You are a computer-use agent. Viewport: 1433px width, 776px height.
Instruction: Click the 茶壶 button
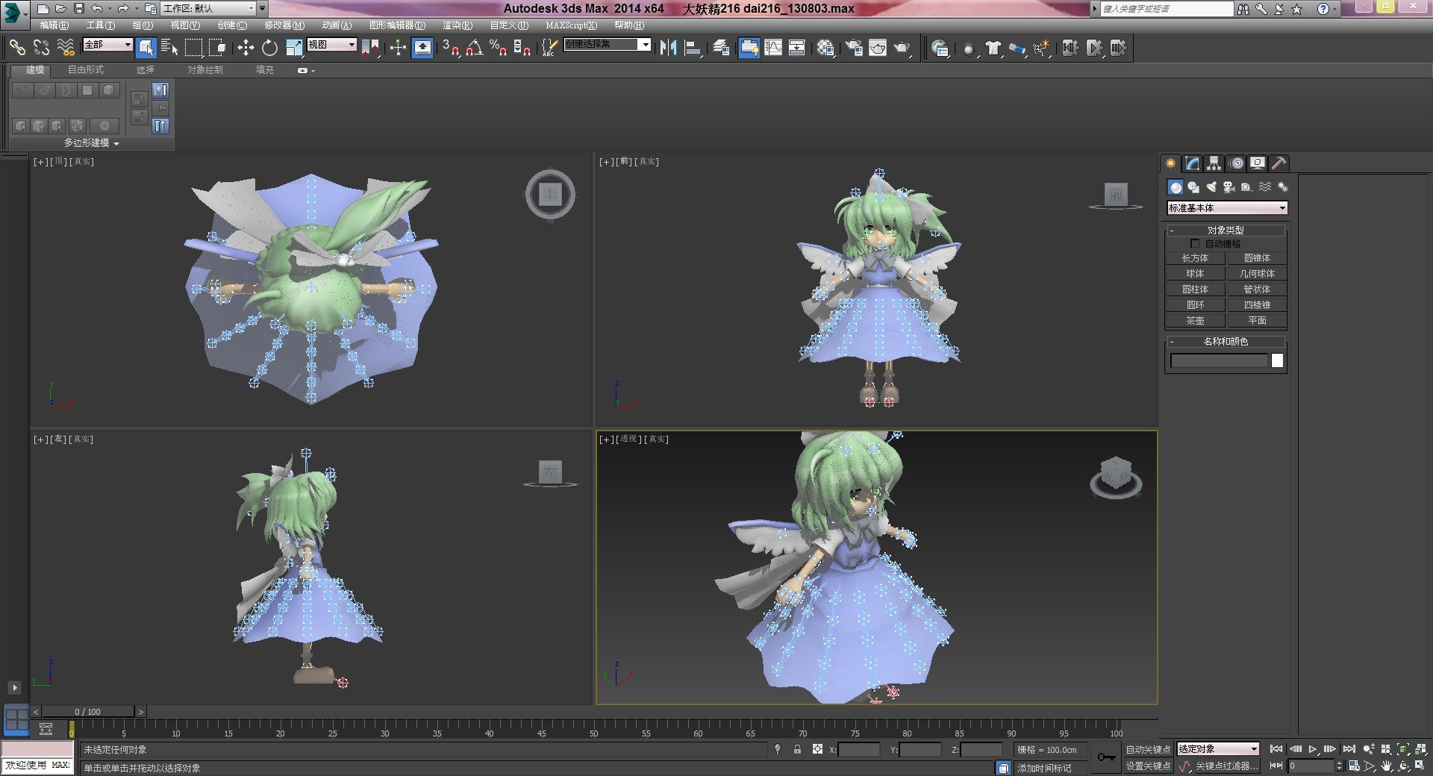tap(1195, 321)
